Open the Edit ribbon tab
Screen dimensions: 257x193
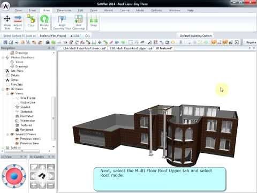pos(80,10)
